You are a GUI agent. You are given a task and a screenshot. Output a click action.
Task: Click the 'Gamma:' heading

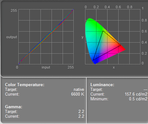(x=14, y=107)
